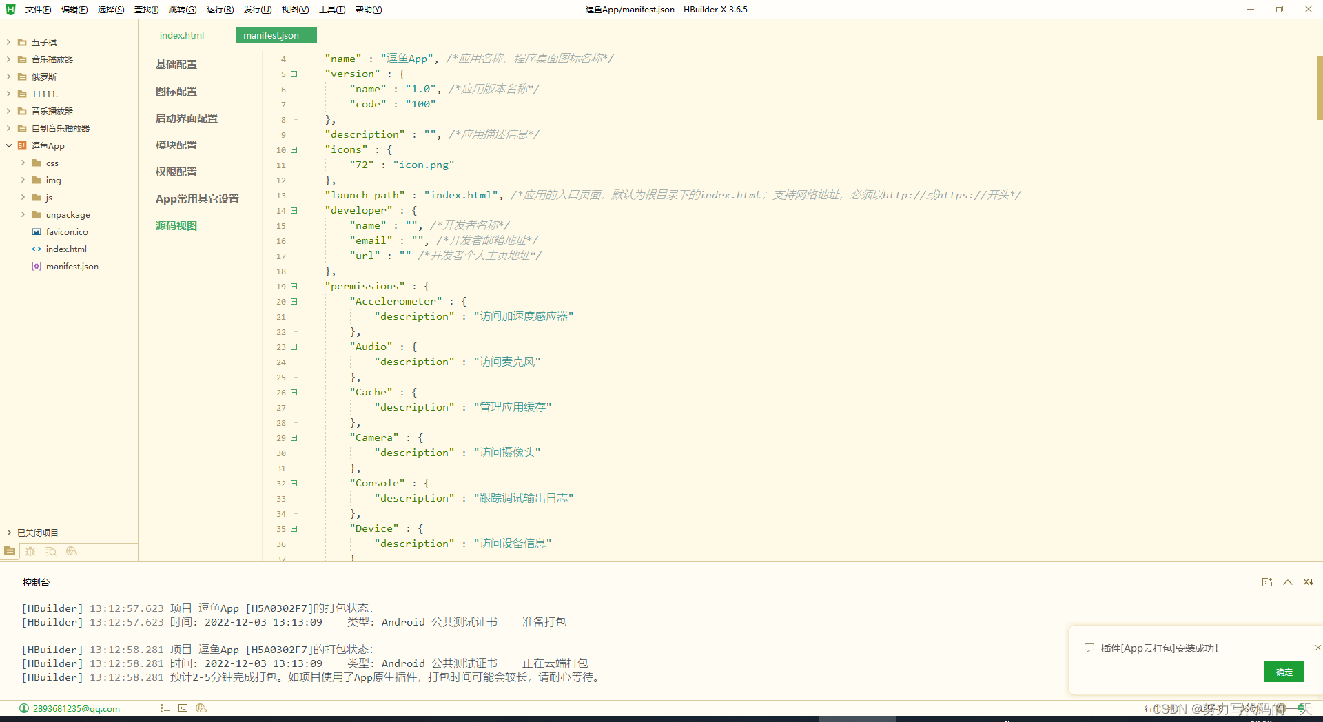Open 图标配置 manifest section
Screen dimensions: 1323x722
click(x=176, y=91)
